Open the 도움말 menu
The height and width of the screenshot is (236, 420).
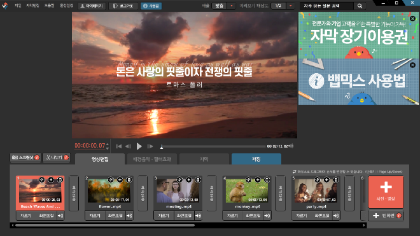click(x=49, y=6)
